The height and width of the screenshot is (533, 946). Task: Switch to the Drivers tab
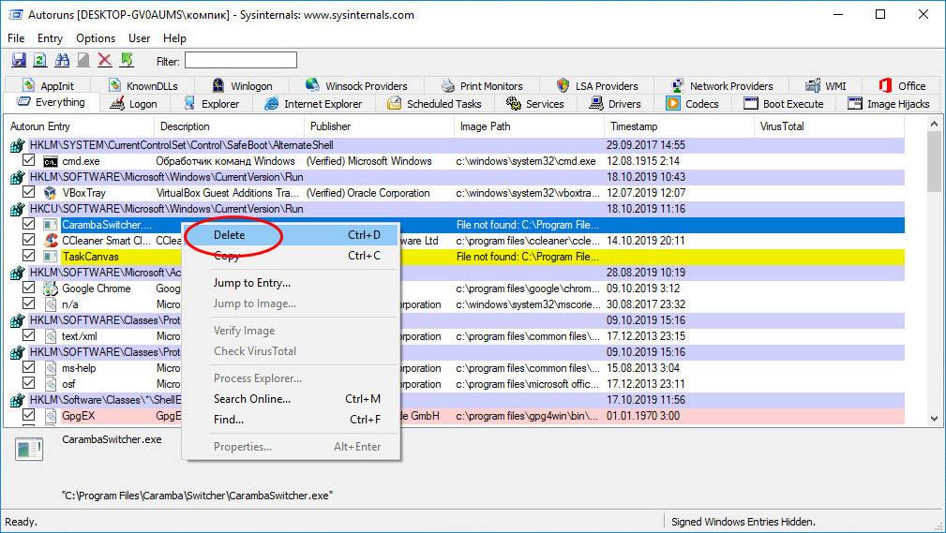coord(615,104)
